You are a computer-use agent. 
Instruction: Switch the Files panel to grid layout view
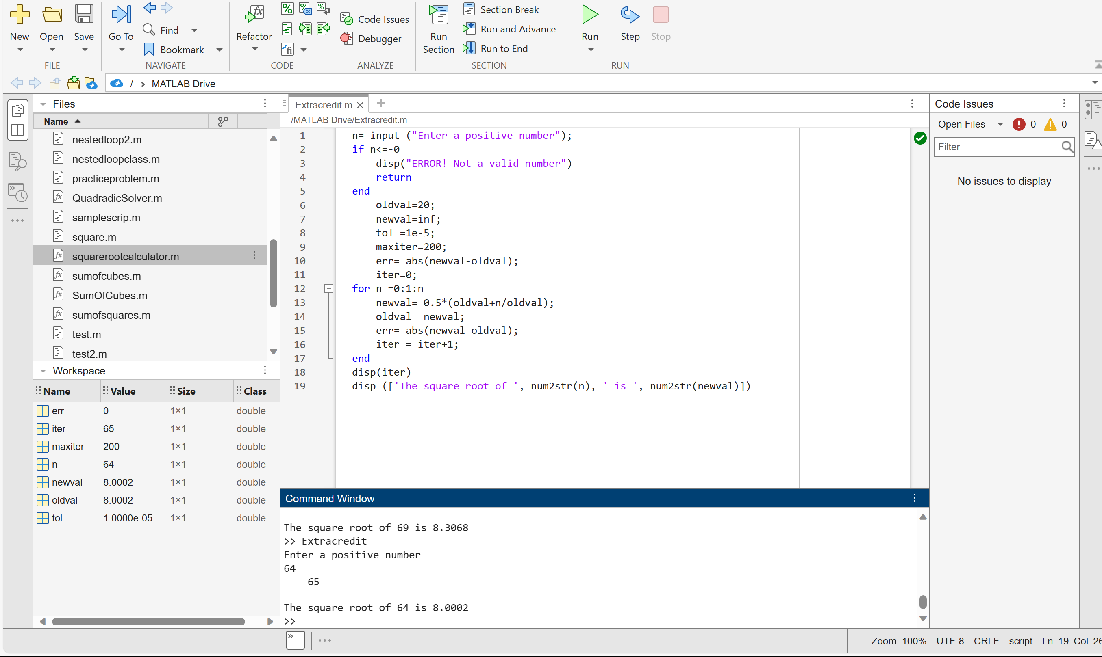(x=18, y=130)
